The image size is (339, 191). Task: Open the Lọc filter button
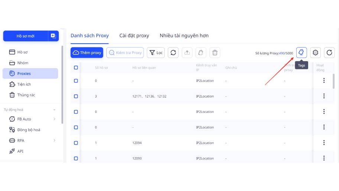[156, 52]
